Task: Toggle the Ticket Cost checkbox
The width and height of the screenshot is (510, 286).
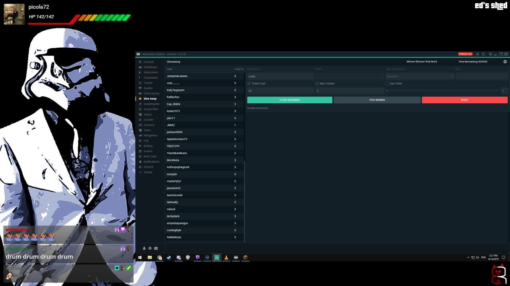Action: click(249, 83)
